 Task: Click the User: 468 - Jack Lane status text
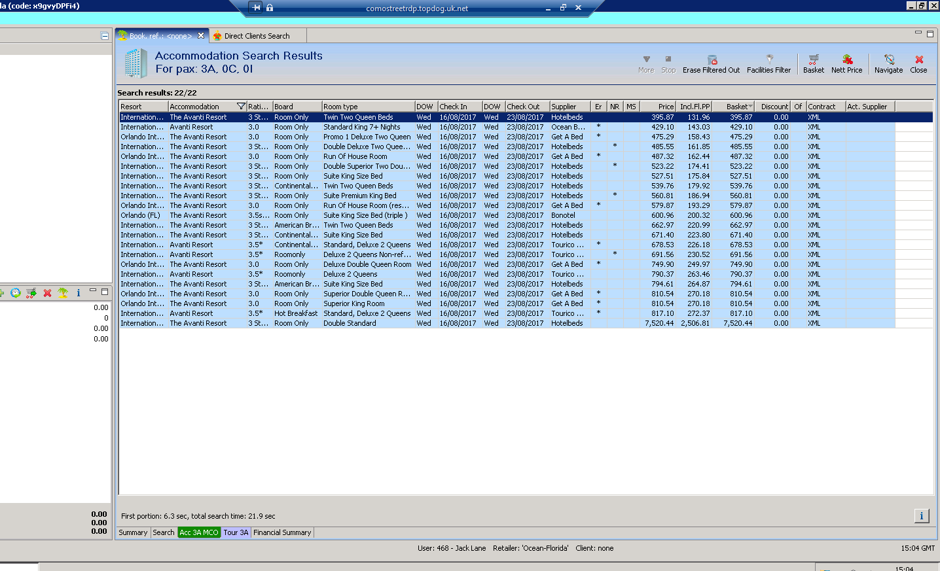[x=452, y=548]
